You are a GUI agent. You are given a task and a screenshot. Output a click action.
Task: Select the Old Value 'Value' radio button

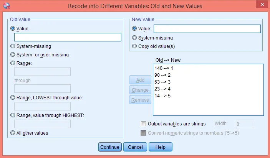[13, 28]
